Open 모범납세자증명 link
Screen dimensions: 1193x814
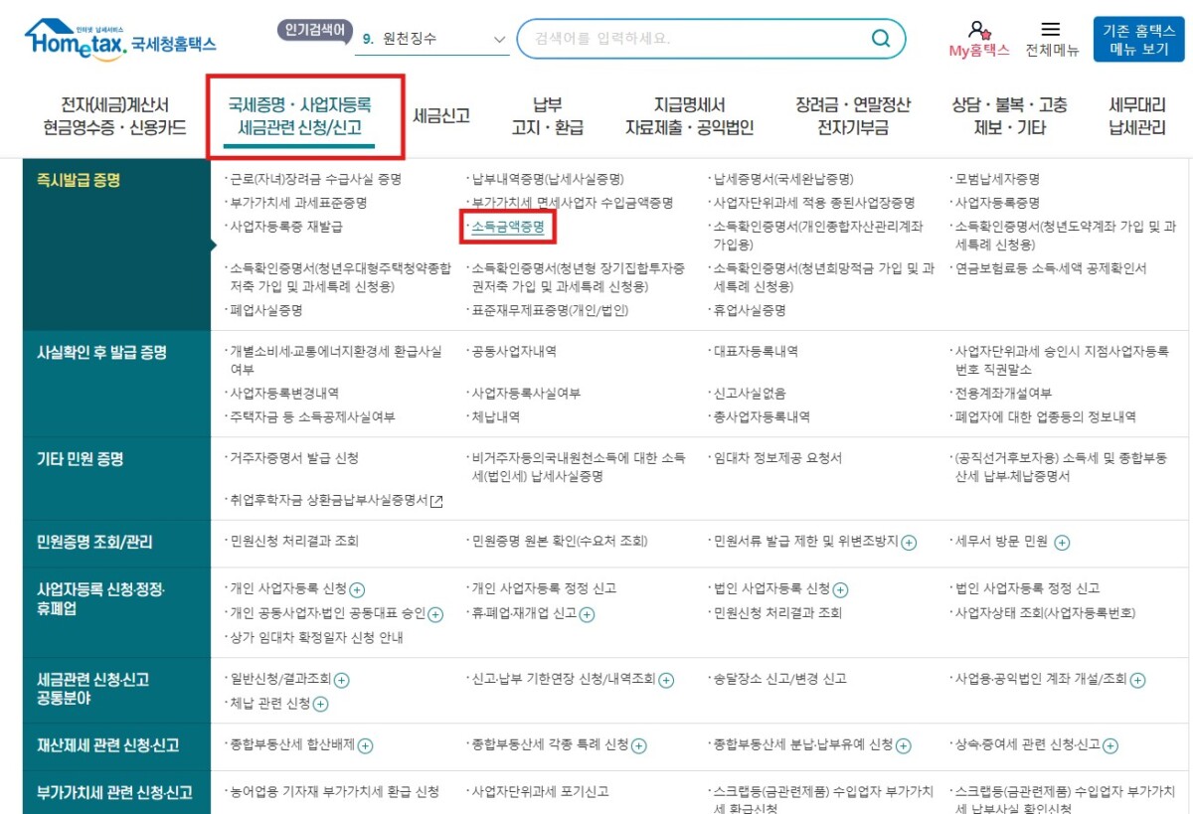pos(997,180)
